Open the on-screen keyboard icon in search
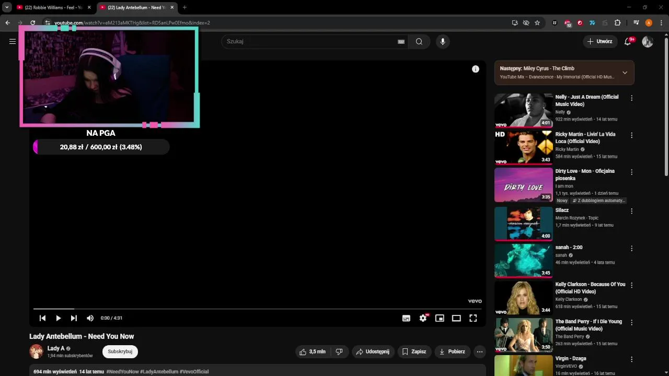Screen dimensions: 669x376 coord(401,42)
